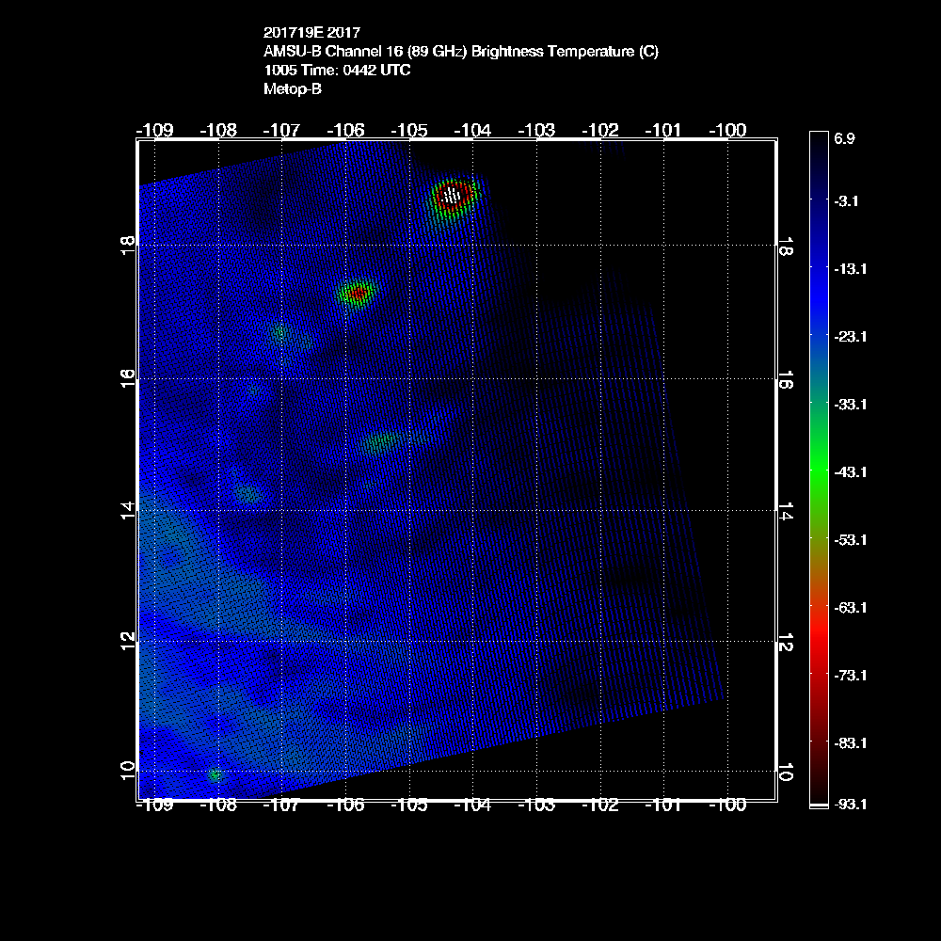Click the -63.1 red colorbar label

(x=848, y=607)
